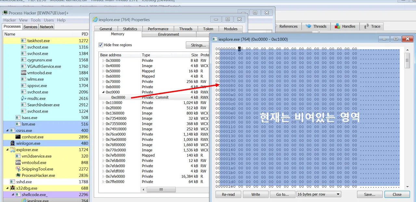Screen dimensions: 416x202
Task: Open the bytes per row dropdown
Action: tap(318, 194)
